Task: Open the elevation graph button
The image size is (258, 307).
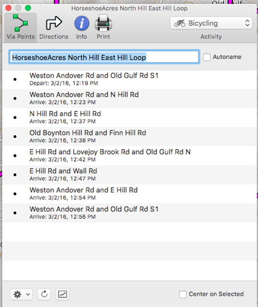Action: [x=62, y=294]
